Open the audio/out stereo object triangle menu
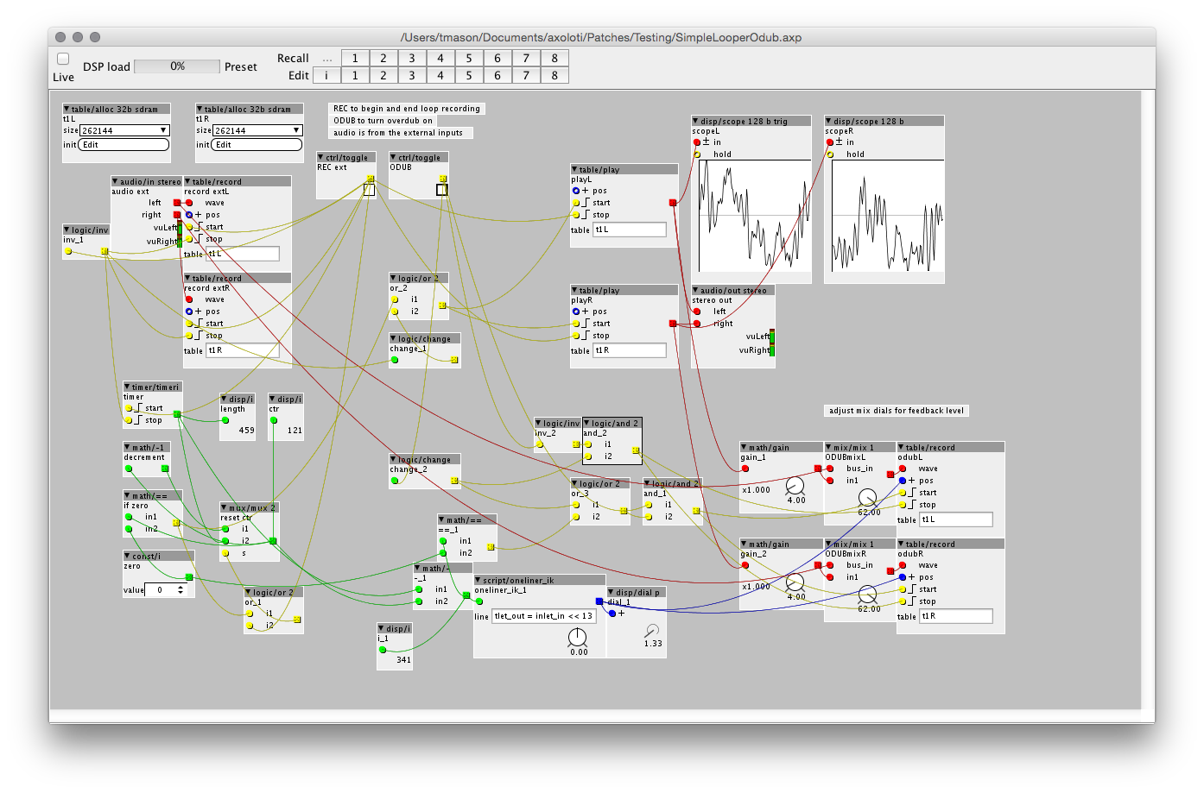Viewport: 1204px width, 793px height. coord(696,291)
